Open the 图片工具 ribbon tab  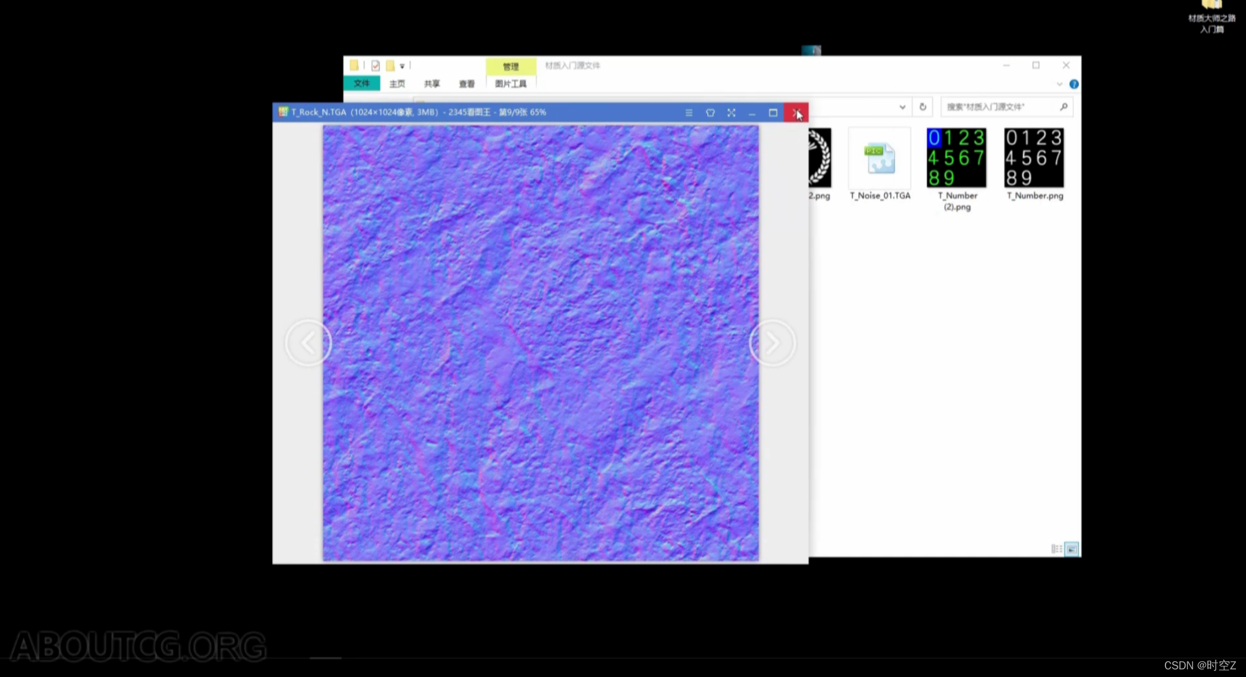pos(511,84)
